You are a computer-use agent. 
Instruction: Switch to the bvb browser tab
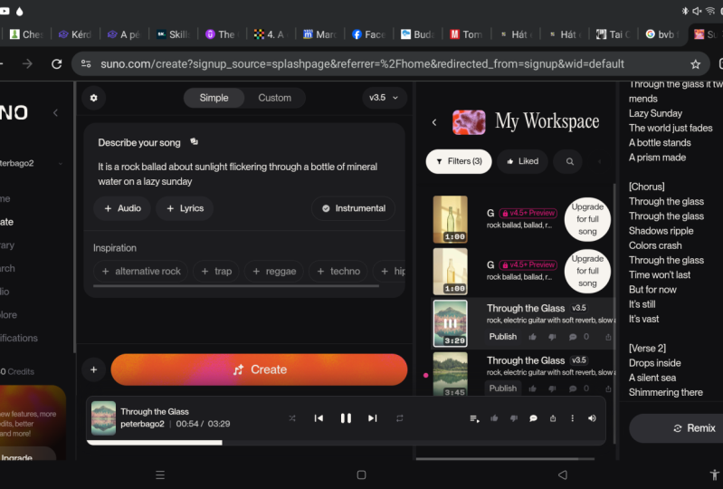click(662, 34)
